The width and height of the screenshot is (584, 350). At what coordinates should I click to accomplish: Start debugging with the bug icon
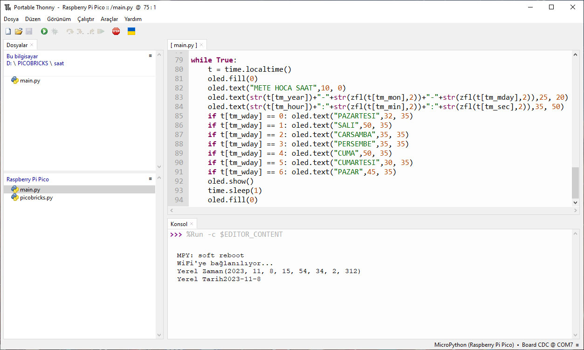[55, 31]
